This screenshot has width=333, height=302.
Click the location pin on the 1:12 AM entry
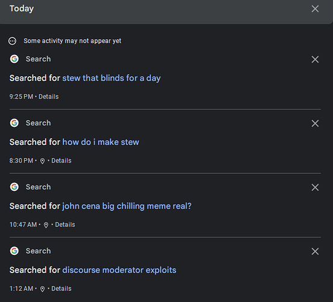tap(42, 289)
